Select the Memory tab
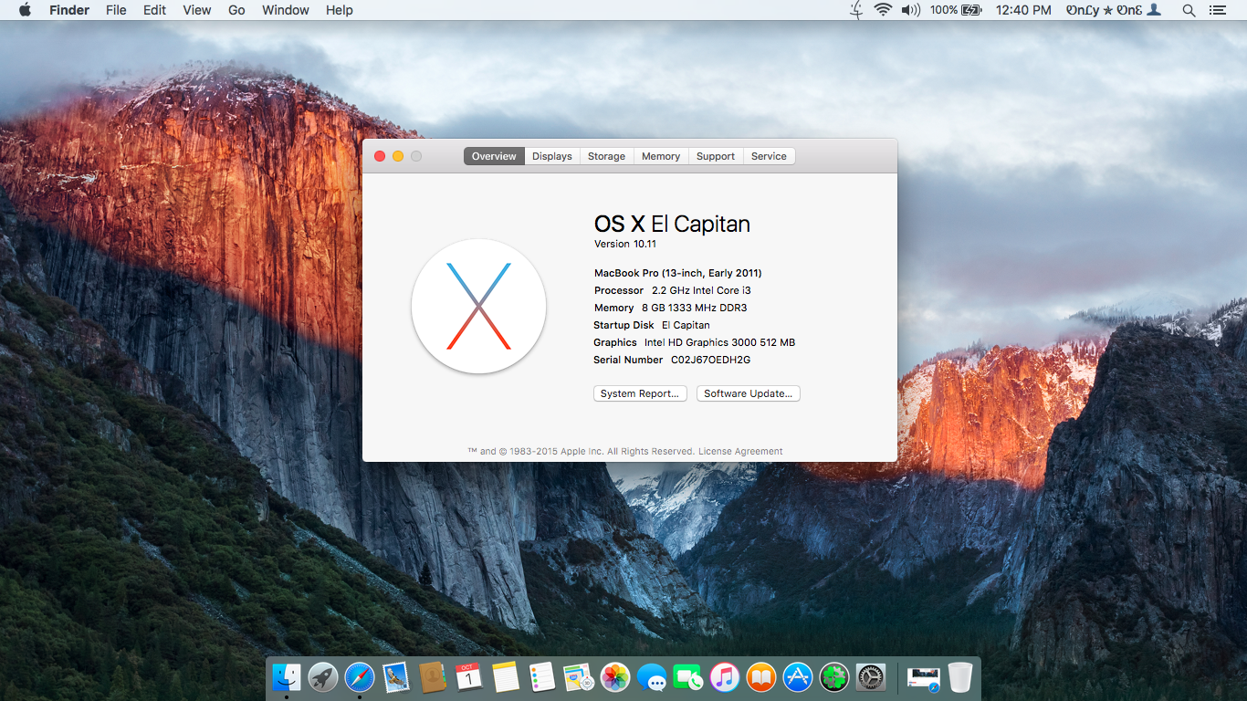 pyautogui.click(x=661, y=156)
